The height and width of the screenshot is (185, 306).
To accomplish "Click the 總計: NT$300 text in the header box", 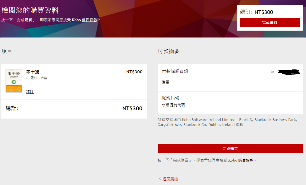I will pyautogui.click(x=257, y=12).
